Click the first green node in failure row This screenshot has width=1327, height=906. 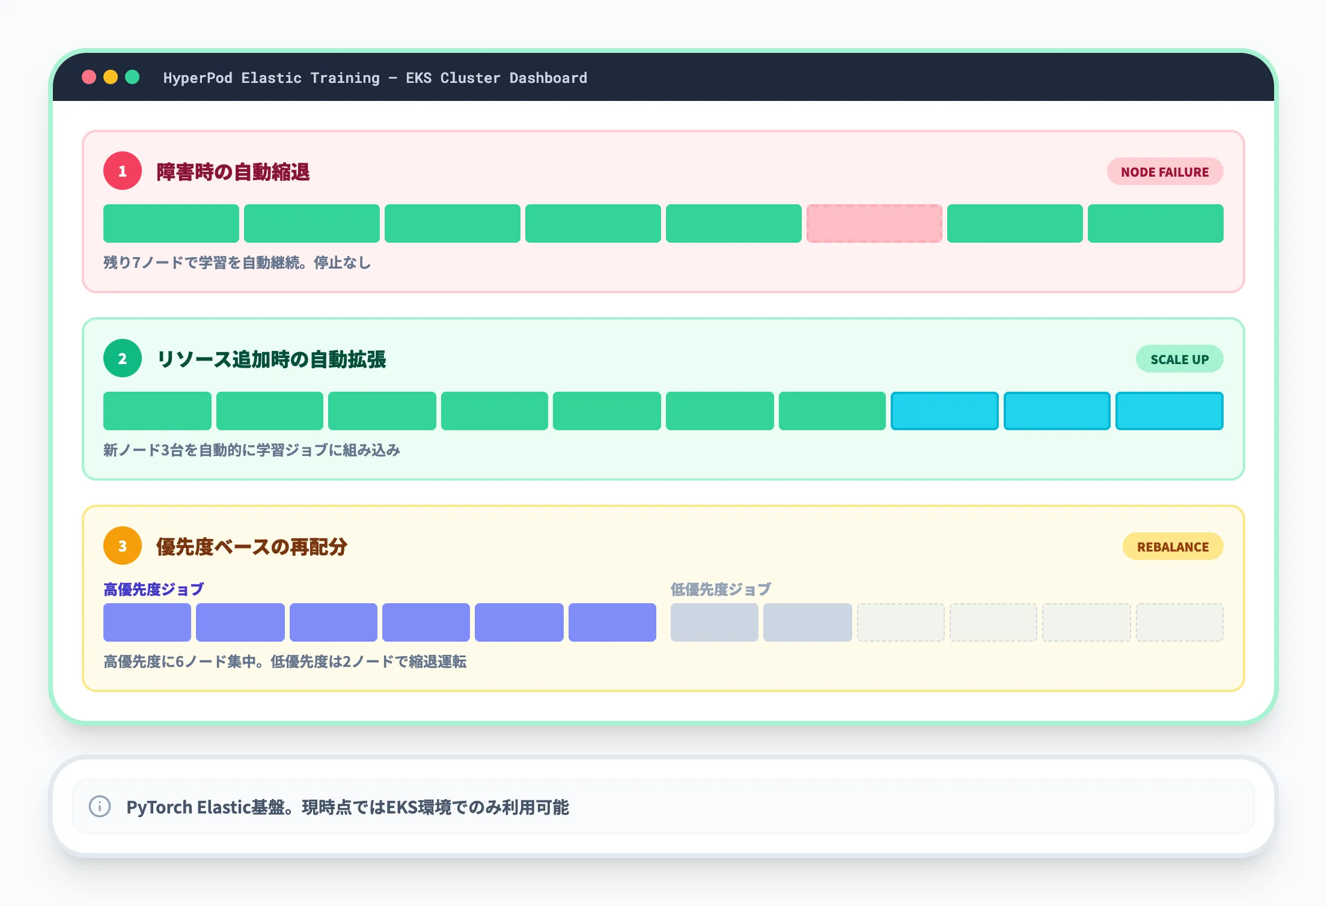(x=171, y=223)
